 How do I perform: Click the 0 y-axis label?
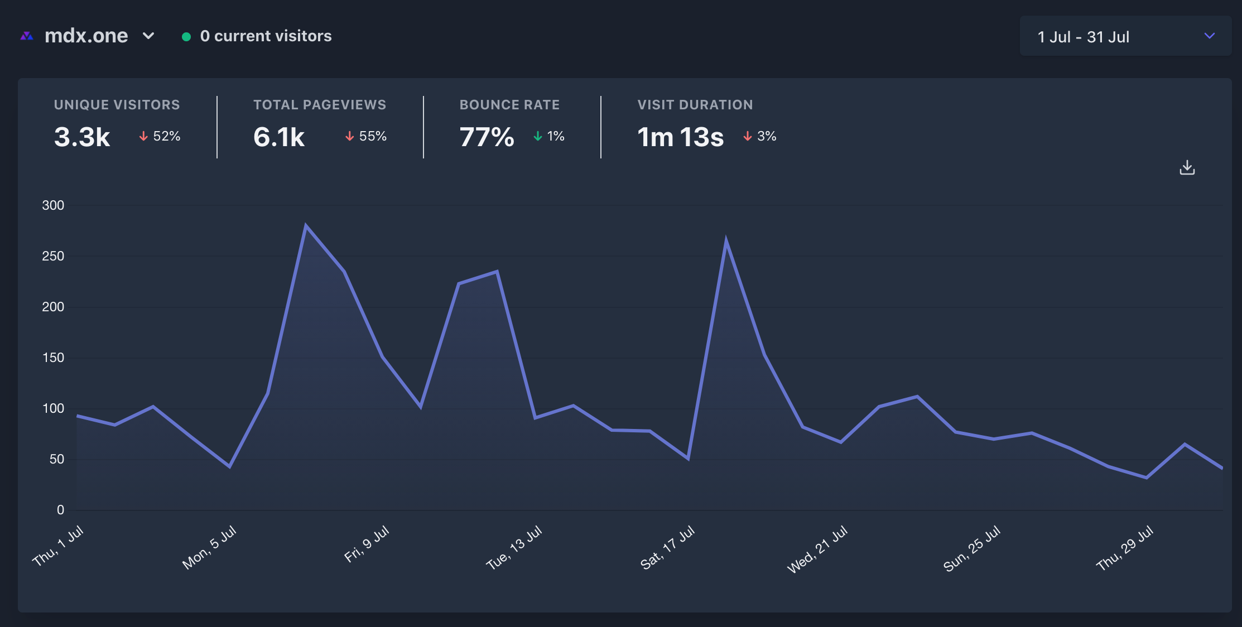tap(60, 510)
